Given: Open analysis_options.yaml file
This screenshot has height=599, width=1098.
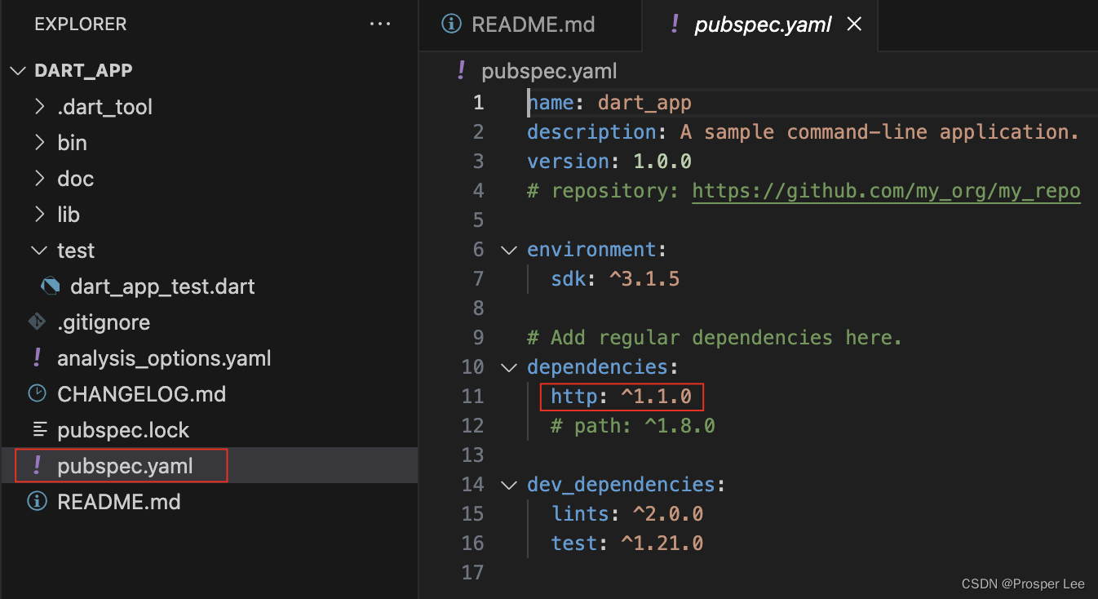Looking at the screenshot, I should tap(164, 358).
